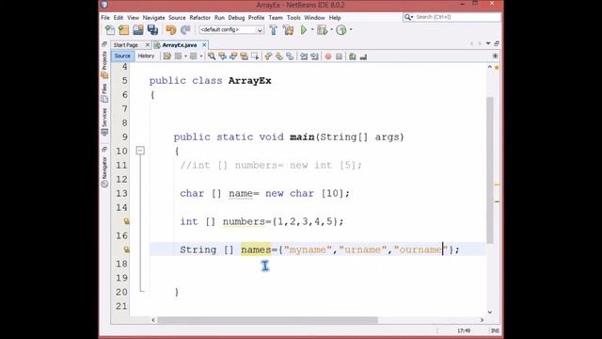Switch to the Start Page tab
Viewport: 602px width, 339px height.
coord(126,45)
